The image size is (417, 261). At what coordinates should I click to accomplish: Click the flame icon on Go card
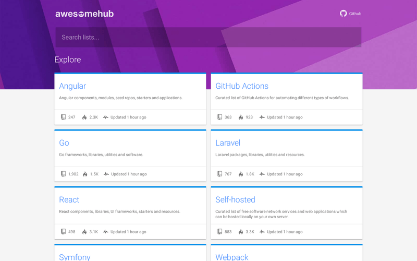(x=84, y=174)
